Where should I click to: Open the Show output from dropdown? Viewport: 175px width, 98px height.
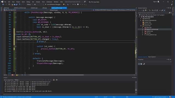(29, 80)
